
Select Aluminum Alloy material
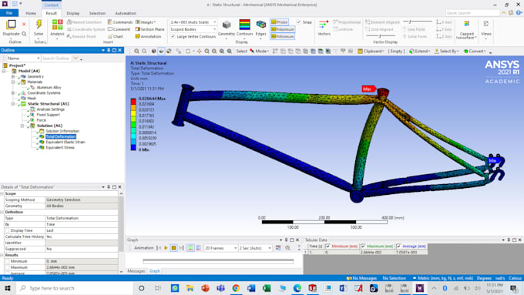49,87
